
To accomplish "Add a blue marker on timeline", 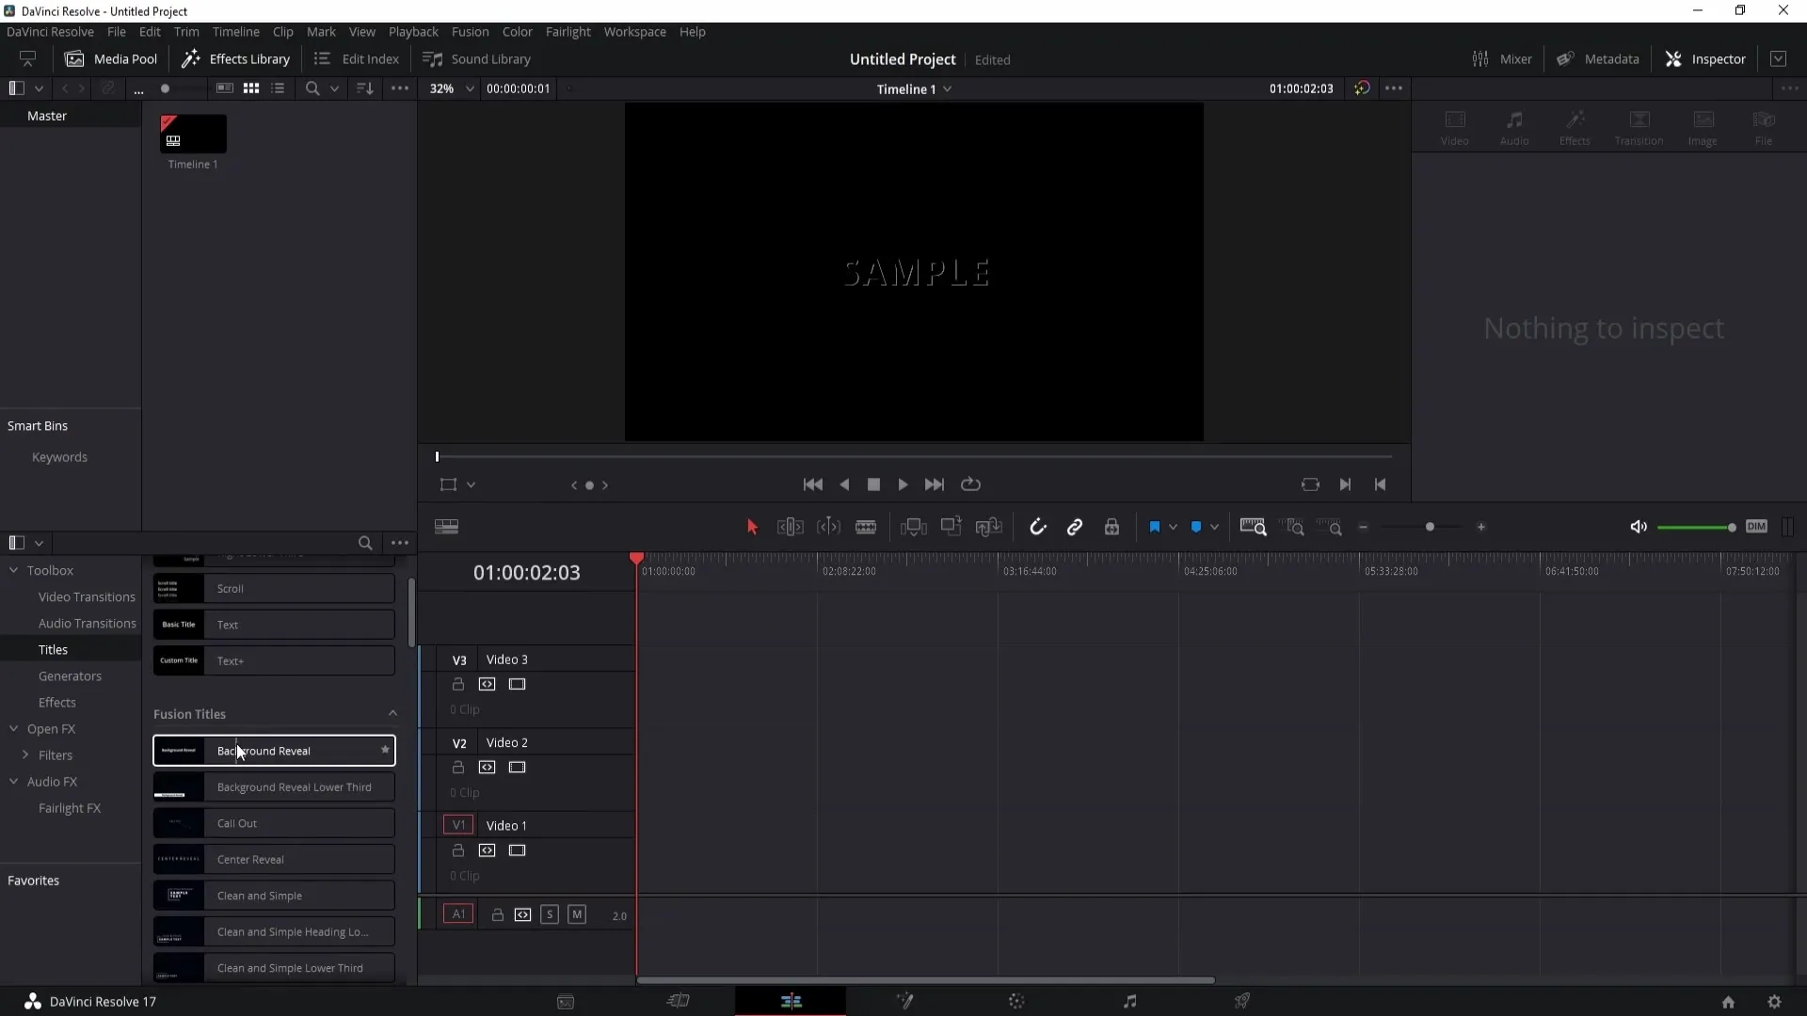I will [x=1196, y=527].
